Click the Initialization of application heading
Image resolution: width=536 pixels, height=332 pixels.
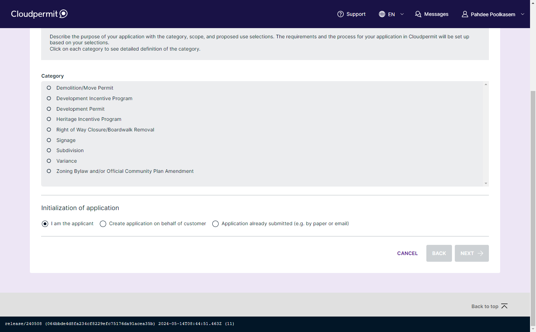(x=80, y=208)
